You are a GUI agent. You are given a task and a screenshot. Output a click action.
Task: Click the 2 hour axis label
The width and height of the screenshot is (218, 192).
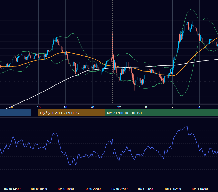[x=173, y=107]
